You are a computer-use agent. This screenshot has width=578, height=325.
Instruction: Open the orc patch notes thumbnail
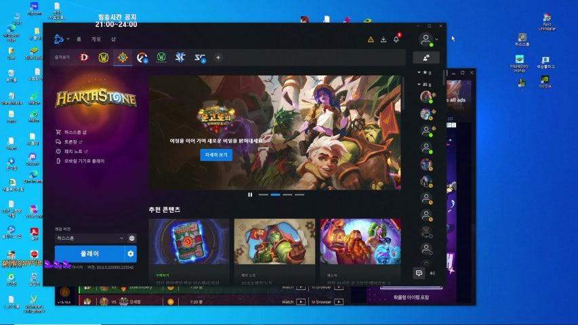click(274, 242)
